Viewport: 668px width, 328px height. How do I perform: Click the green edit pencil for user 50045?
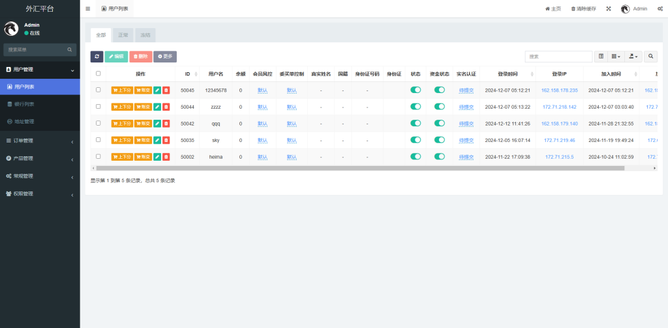point(157,90)
